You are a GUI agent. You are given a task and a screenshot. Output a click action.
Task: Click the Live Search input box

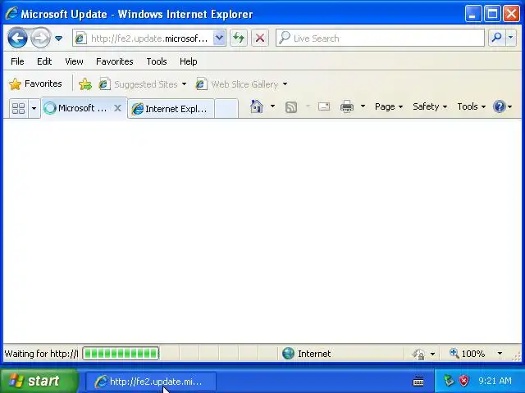(x=380, y=38)
